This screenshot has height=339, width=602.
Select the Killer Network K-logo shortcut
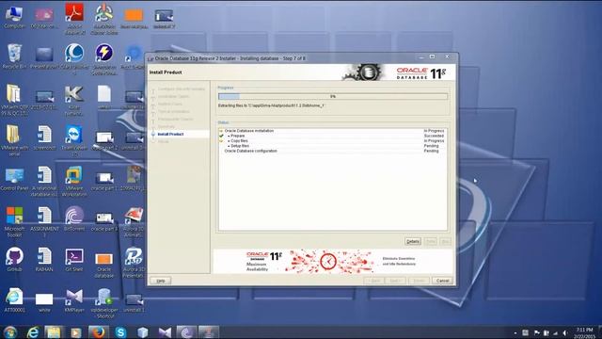(x=73, y=101)
